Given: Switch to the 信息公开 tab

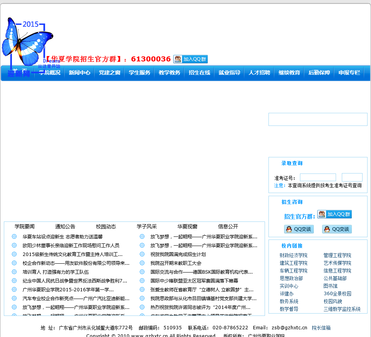Looking at the screenshot, I should click(x=228, y=226).
